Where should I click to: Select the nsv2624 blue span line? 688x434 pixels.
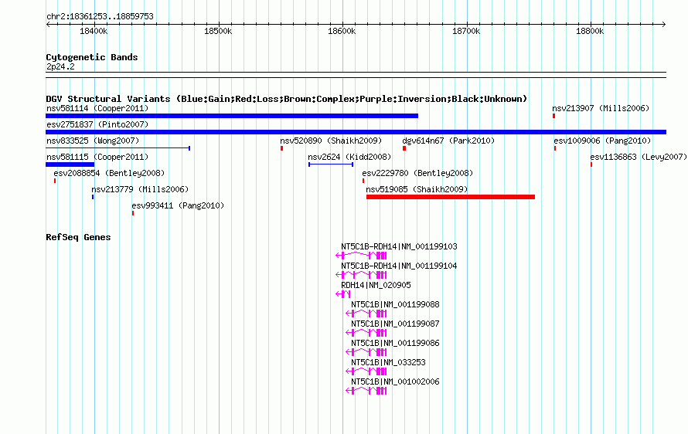pyautogui.click(x=331, y=164)
